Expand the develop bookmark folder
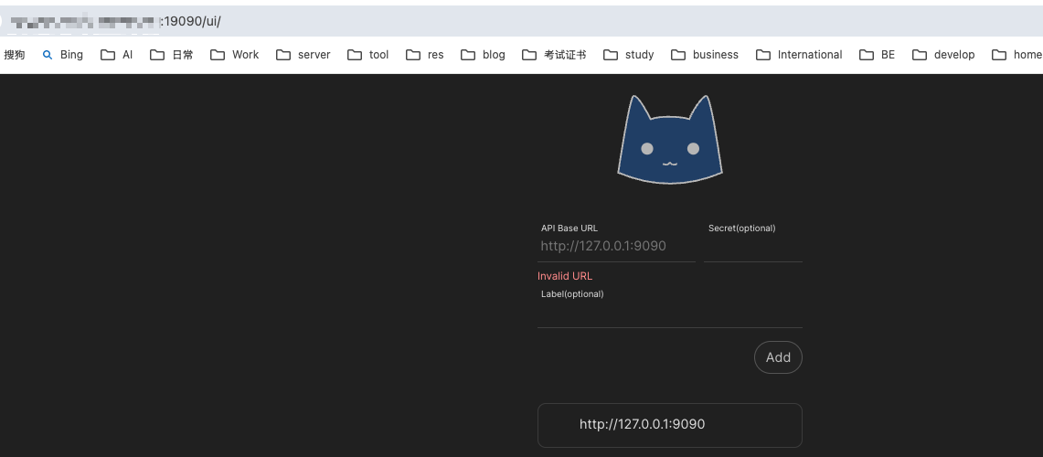The height and width of the screenshot is (457, 1043). (x=943, y=55)
